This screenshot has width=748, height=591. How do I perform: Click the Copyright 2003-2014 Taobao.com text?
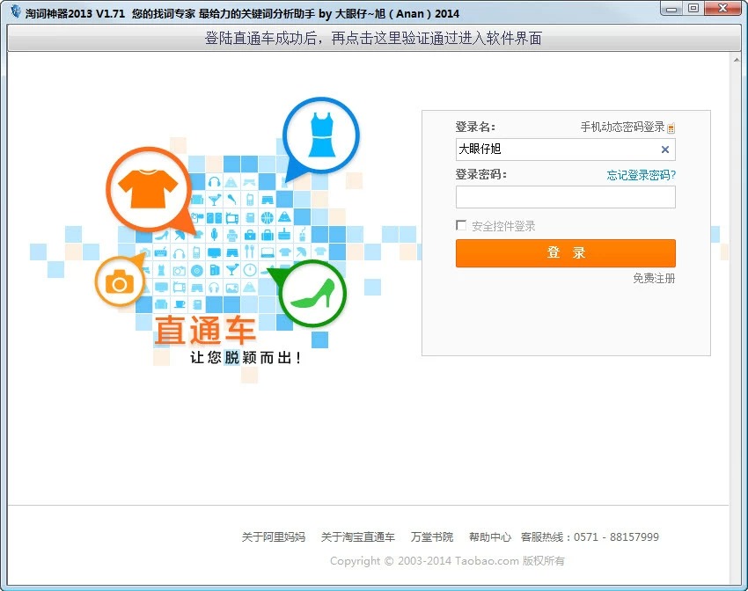tap(447, 561)
